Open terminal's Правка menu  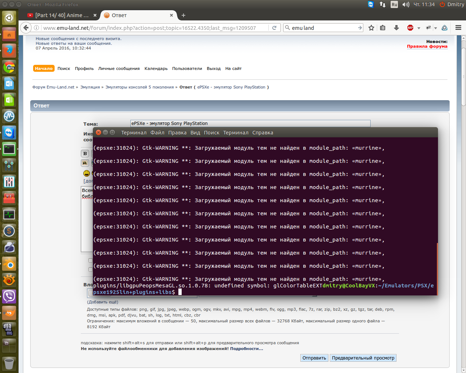[x=177, y=133]
